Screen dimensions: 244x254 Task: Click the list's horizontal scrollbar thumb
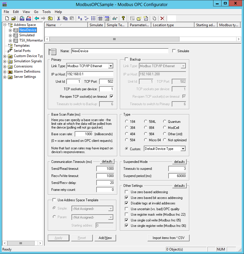tap(114, 39)
